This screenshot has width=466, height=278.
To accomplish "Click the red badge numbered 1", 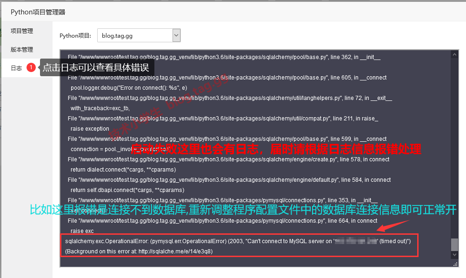I will [31, 68].
